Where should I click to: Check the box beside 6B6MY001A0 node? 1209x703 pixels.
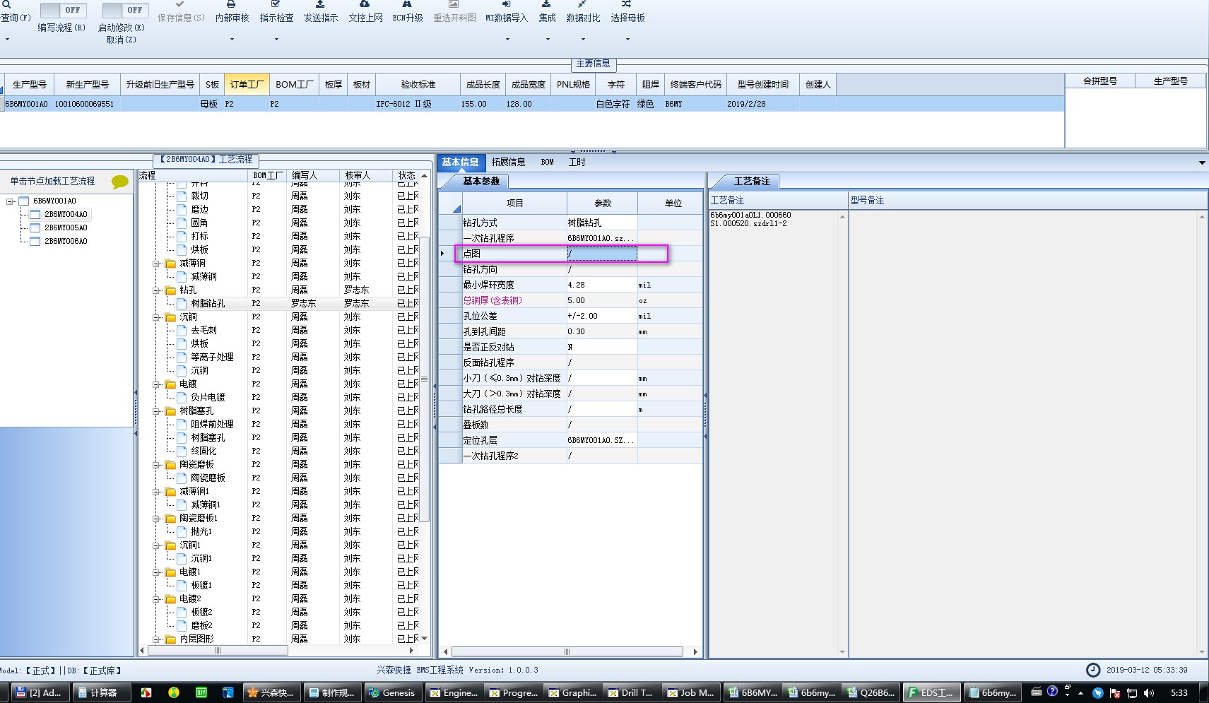click(x=23, y=201)
